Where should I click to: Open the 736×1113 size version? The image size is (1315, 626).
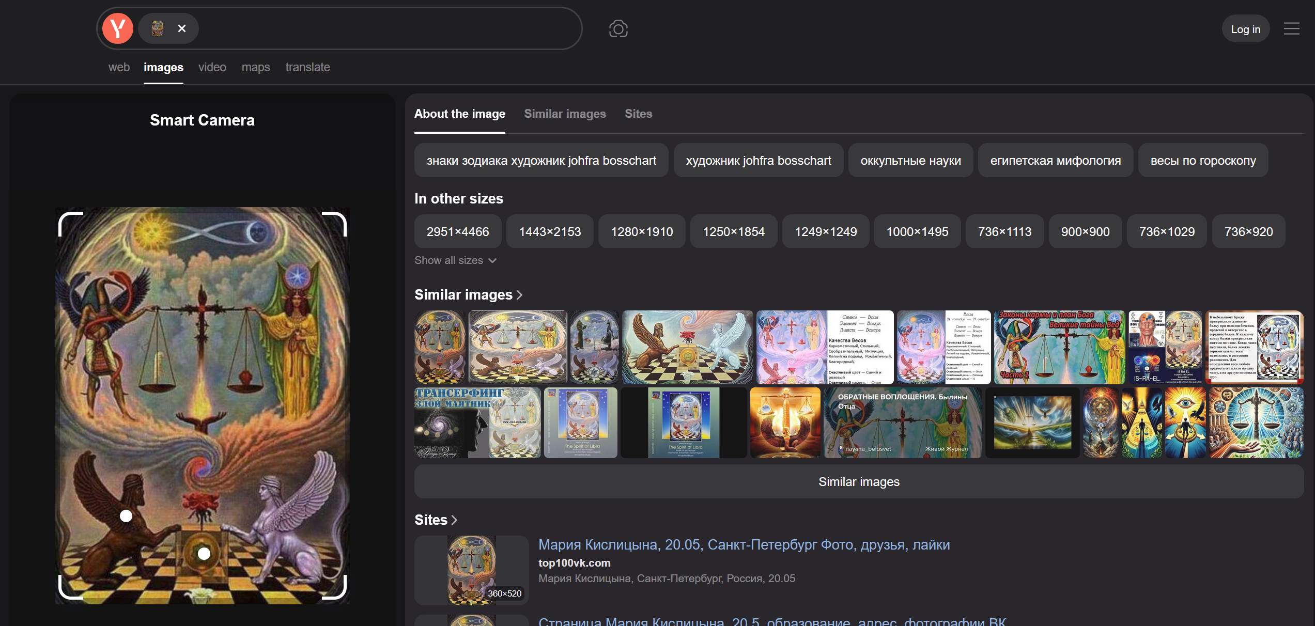click(x=1004, y=231)
